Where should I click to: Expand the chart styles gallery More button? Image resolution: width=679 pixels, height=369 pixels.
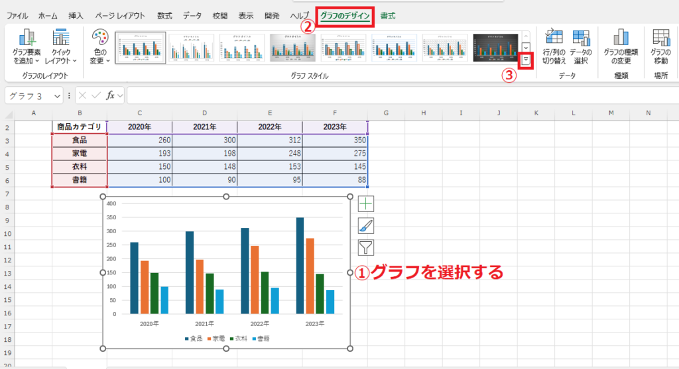[x=526, y=60]
